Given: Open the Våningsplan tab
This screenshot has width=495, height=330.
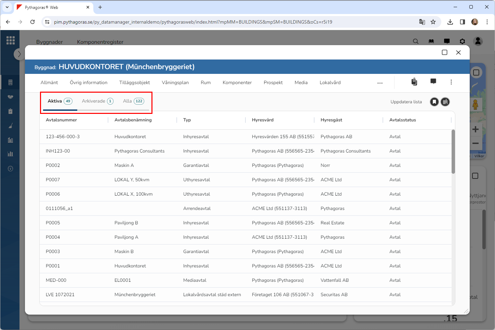Looking at the screenshot, I should point(175,83).
